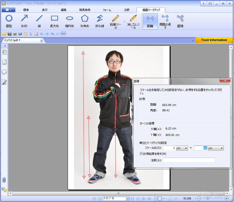Close the イッペイ1.pdf document tab
Viewport: 234px width, 202px height.
click(42, 40)
